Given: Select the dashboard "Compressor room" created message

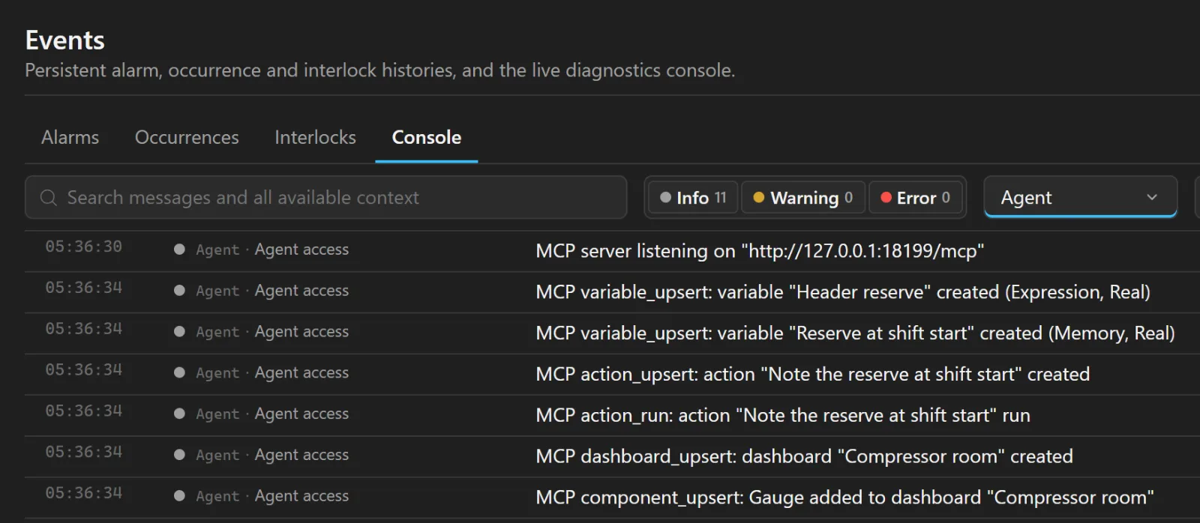Looking at the screenshot, I should (804, 457).
